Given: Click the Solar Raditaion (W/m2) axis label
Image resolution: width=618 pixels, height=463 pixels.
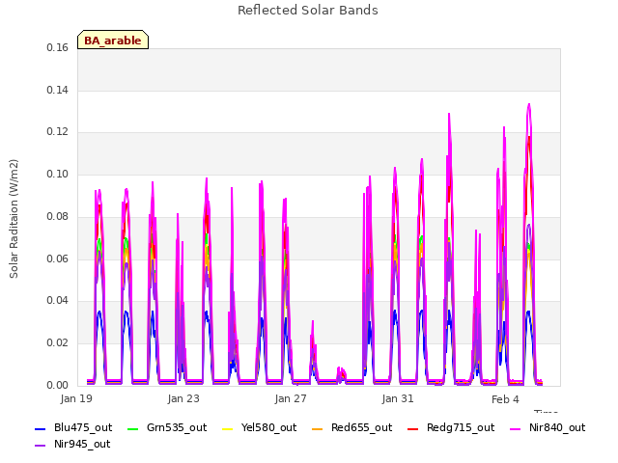Looking at the screenshot, I should 14,219.
